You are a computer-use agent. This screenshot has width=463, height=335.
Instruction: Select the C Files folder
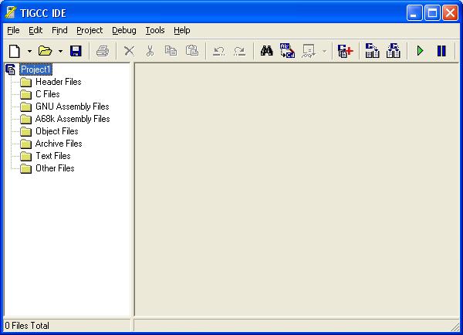pos(48,94)
